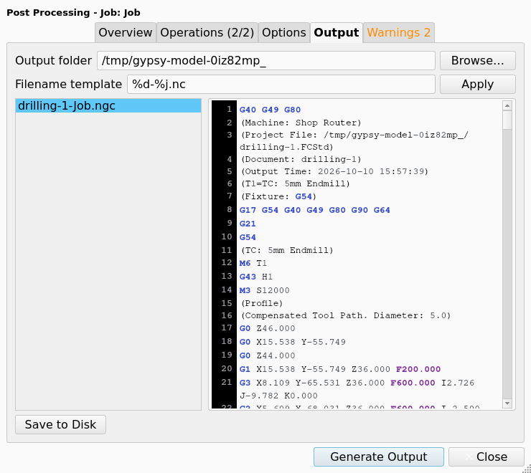The image size is (531, 473).
Task: Select the Output tab
Action: click(x=337, y=33)
